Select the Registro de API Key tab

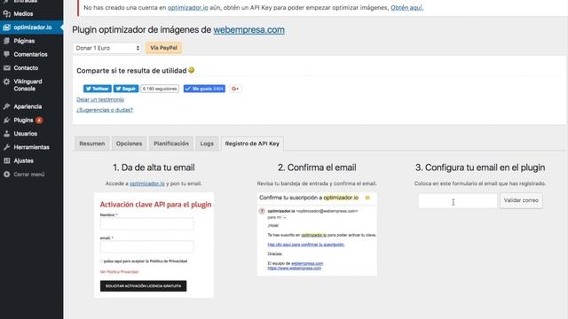pyautogui.click(x=252, y=144)
